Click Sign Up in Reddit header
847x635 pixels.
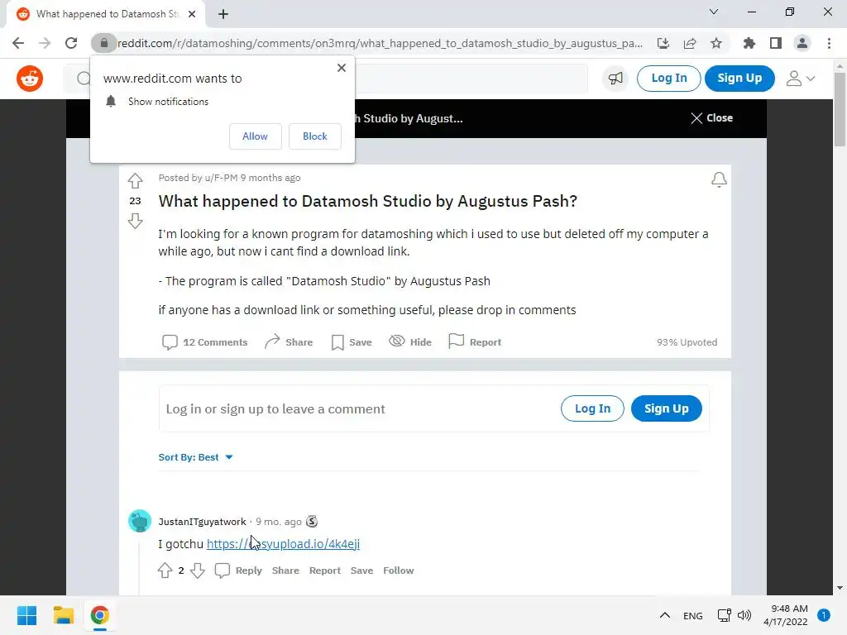[739, 79]
